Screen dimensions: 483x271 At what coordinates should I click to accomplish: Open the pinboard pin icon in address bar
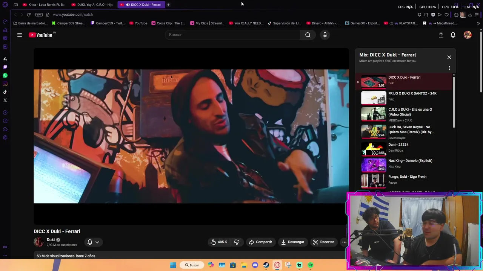(x=419, y=15)
